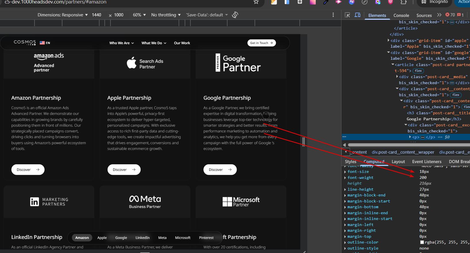Open the browser extensions puzzle icon

(x=404, y=2)
